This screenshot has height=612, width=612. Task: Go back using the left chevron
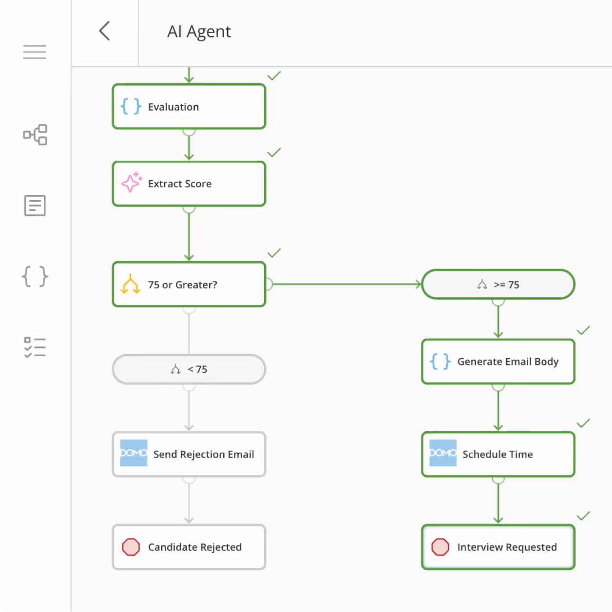pyautogui.click(x=104, y=31)
